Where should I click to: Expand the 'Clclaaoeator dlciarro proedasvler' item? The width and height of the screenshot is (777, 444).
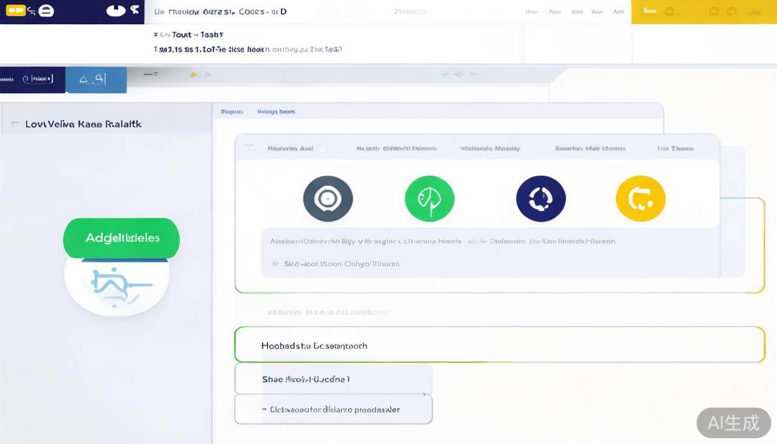(264, 409)
